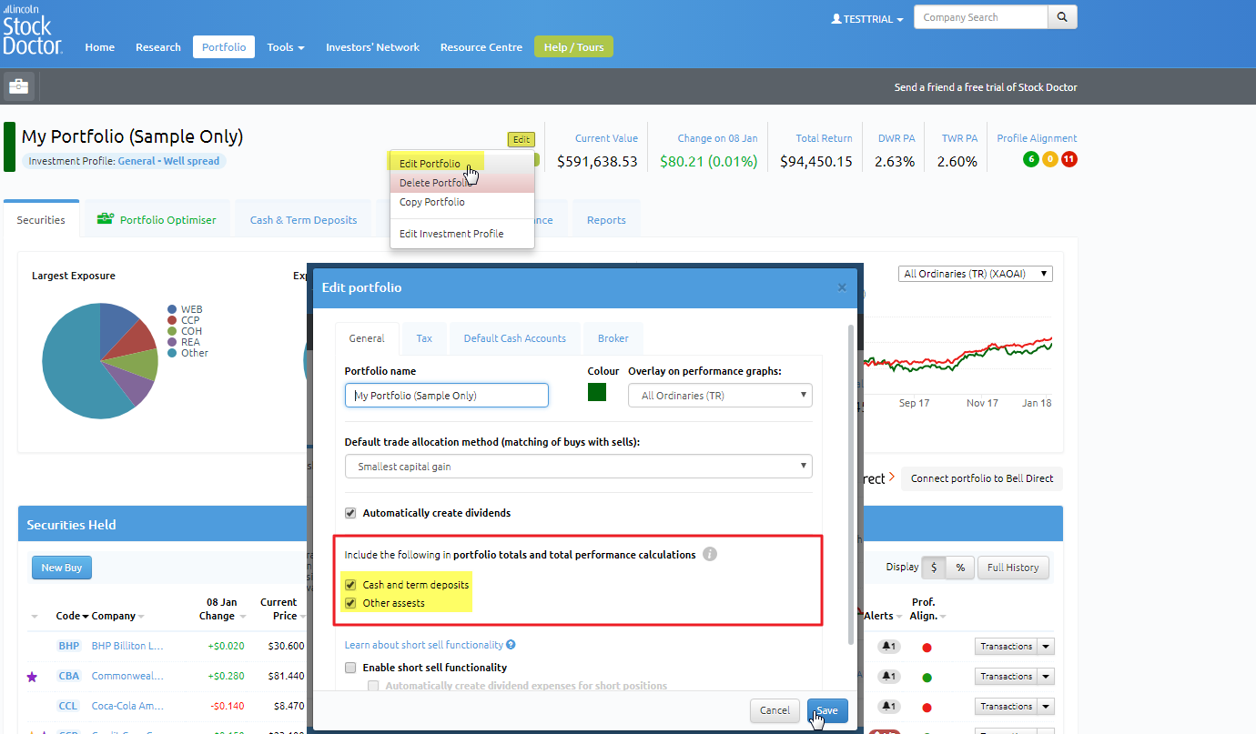The image size is (1256, 734).
Task: Click the Portfolio Optimiser tab icon
Action: click(x=106, y=219)
